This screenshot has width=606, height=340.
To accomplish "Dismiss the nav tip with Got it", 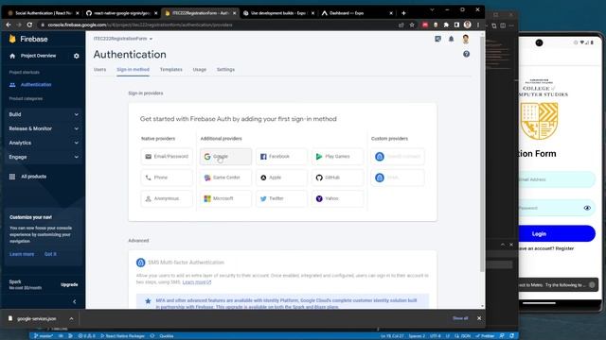I will (50, 254).
